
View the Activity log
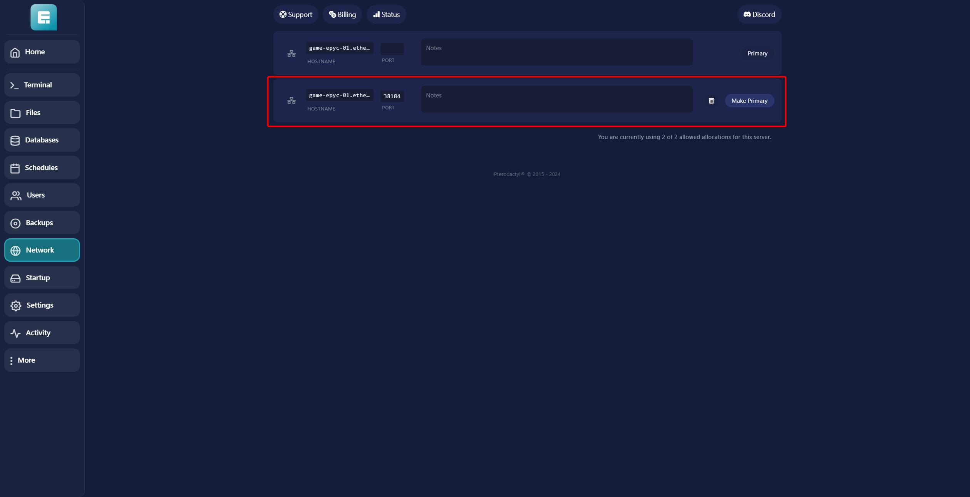point(42,333)
